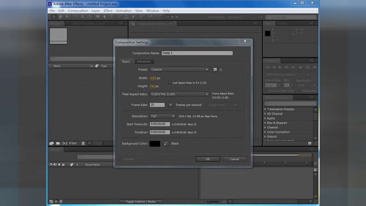Select the Pen tool
The height and width of the screenshot is (206, 366).
(105, 17)
